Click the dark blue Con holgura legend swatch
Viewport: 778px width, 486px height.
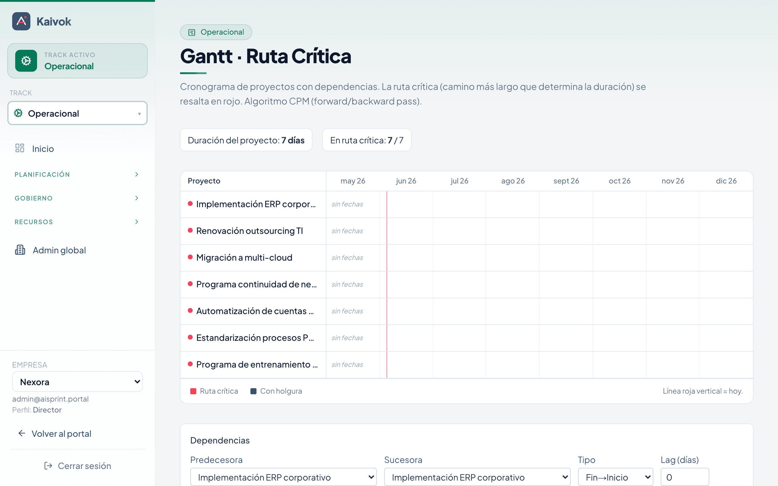coord(253,391)
